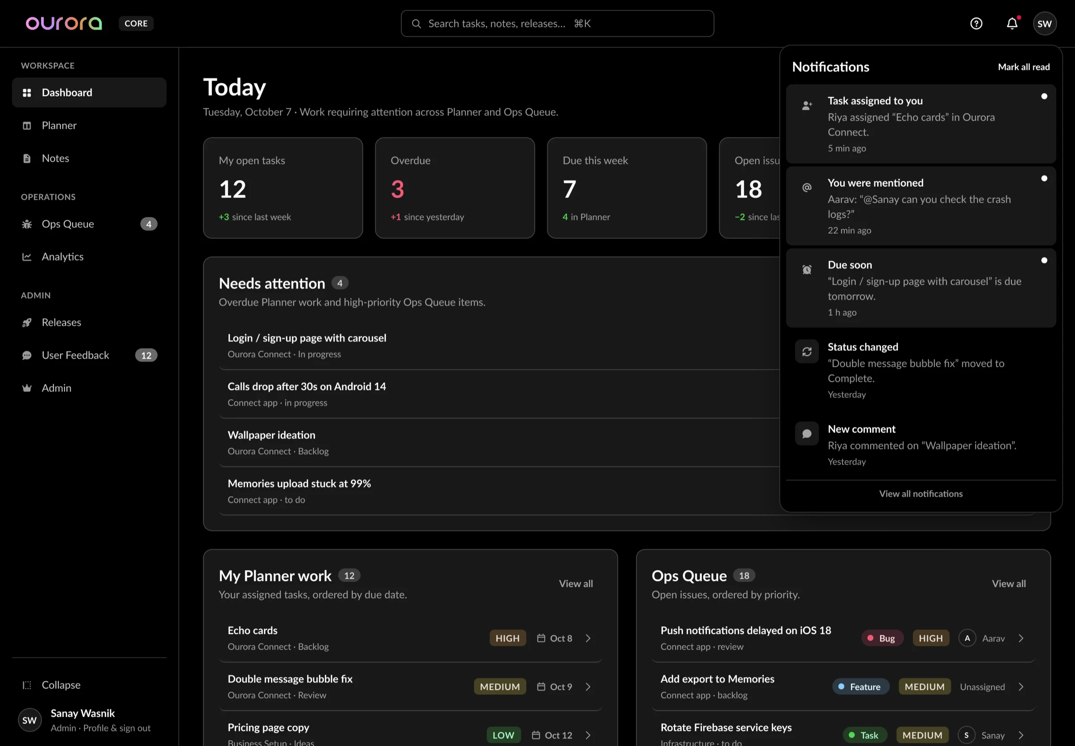Expand the Echo cards row chevron
The width and height of the screenshot is (1075, 746).
click(x=588, y=638)
